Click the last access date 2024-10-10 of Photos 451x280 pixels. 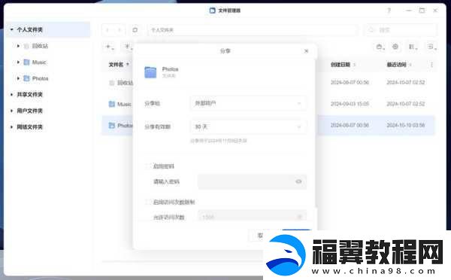click(406, 125)
